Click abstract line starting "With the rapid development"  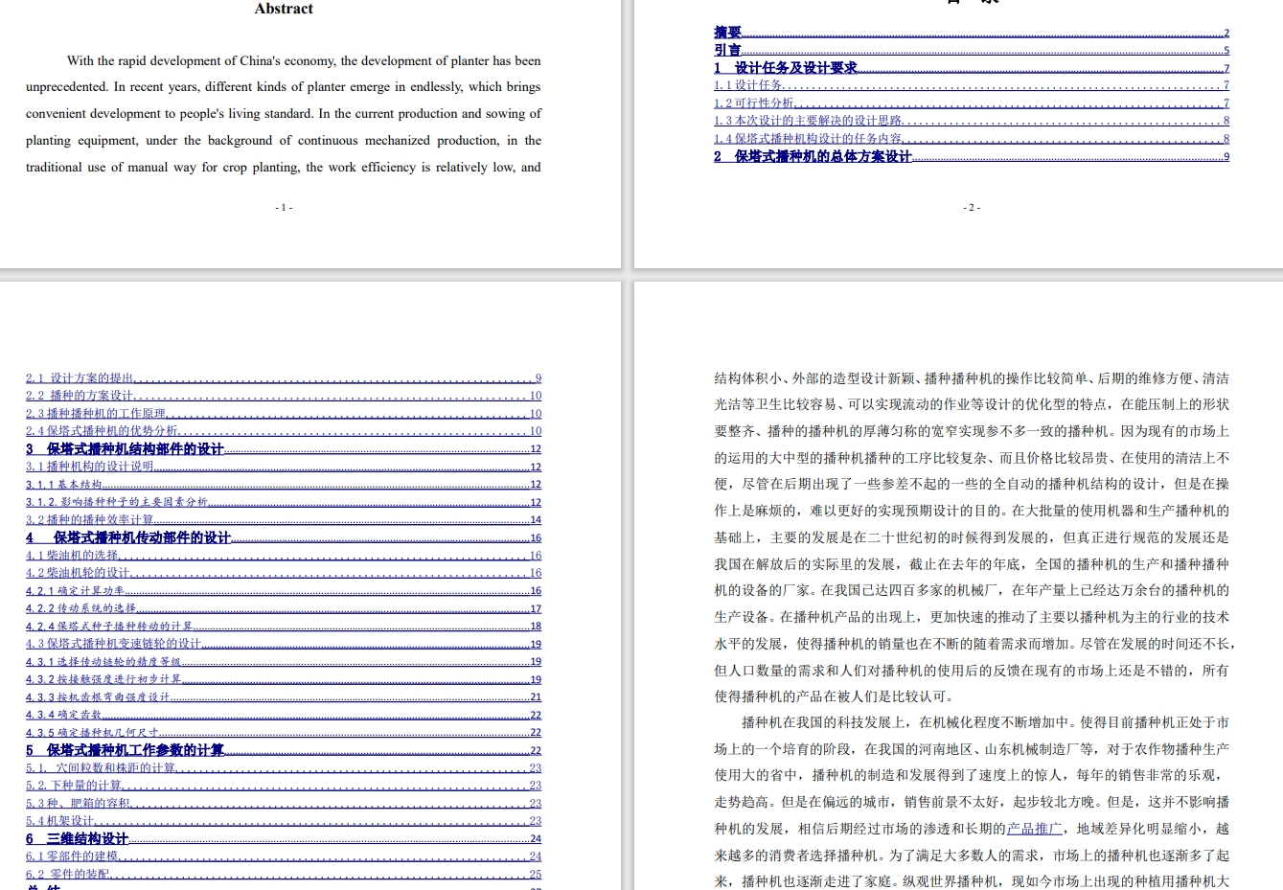[x=304, y=60]
